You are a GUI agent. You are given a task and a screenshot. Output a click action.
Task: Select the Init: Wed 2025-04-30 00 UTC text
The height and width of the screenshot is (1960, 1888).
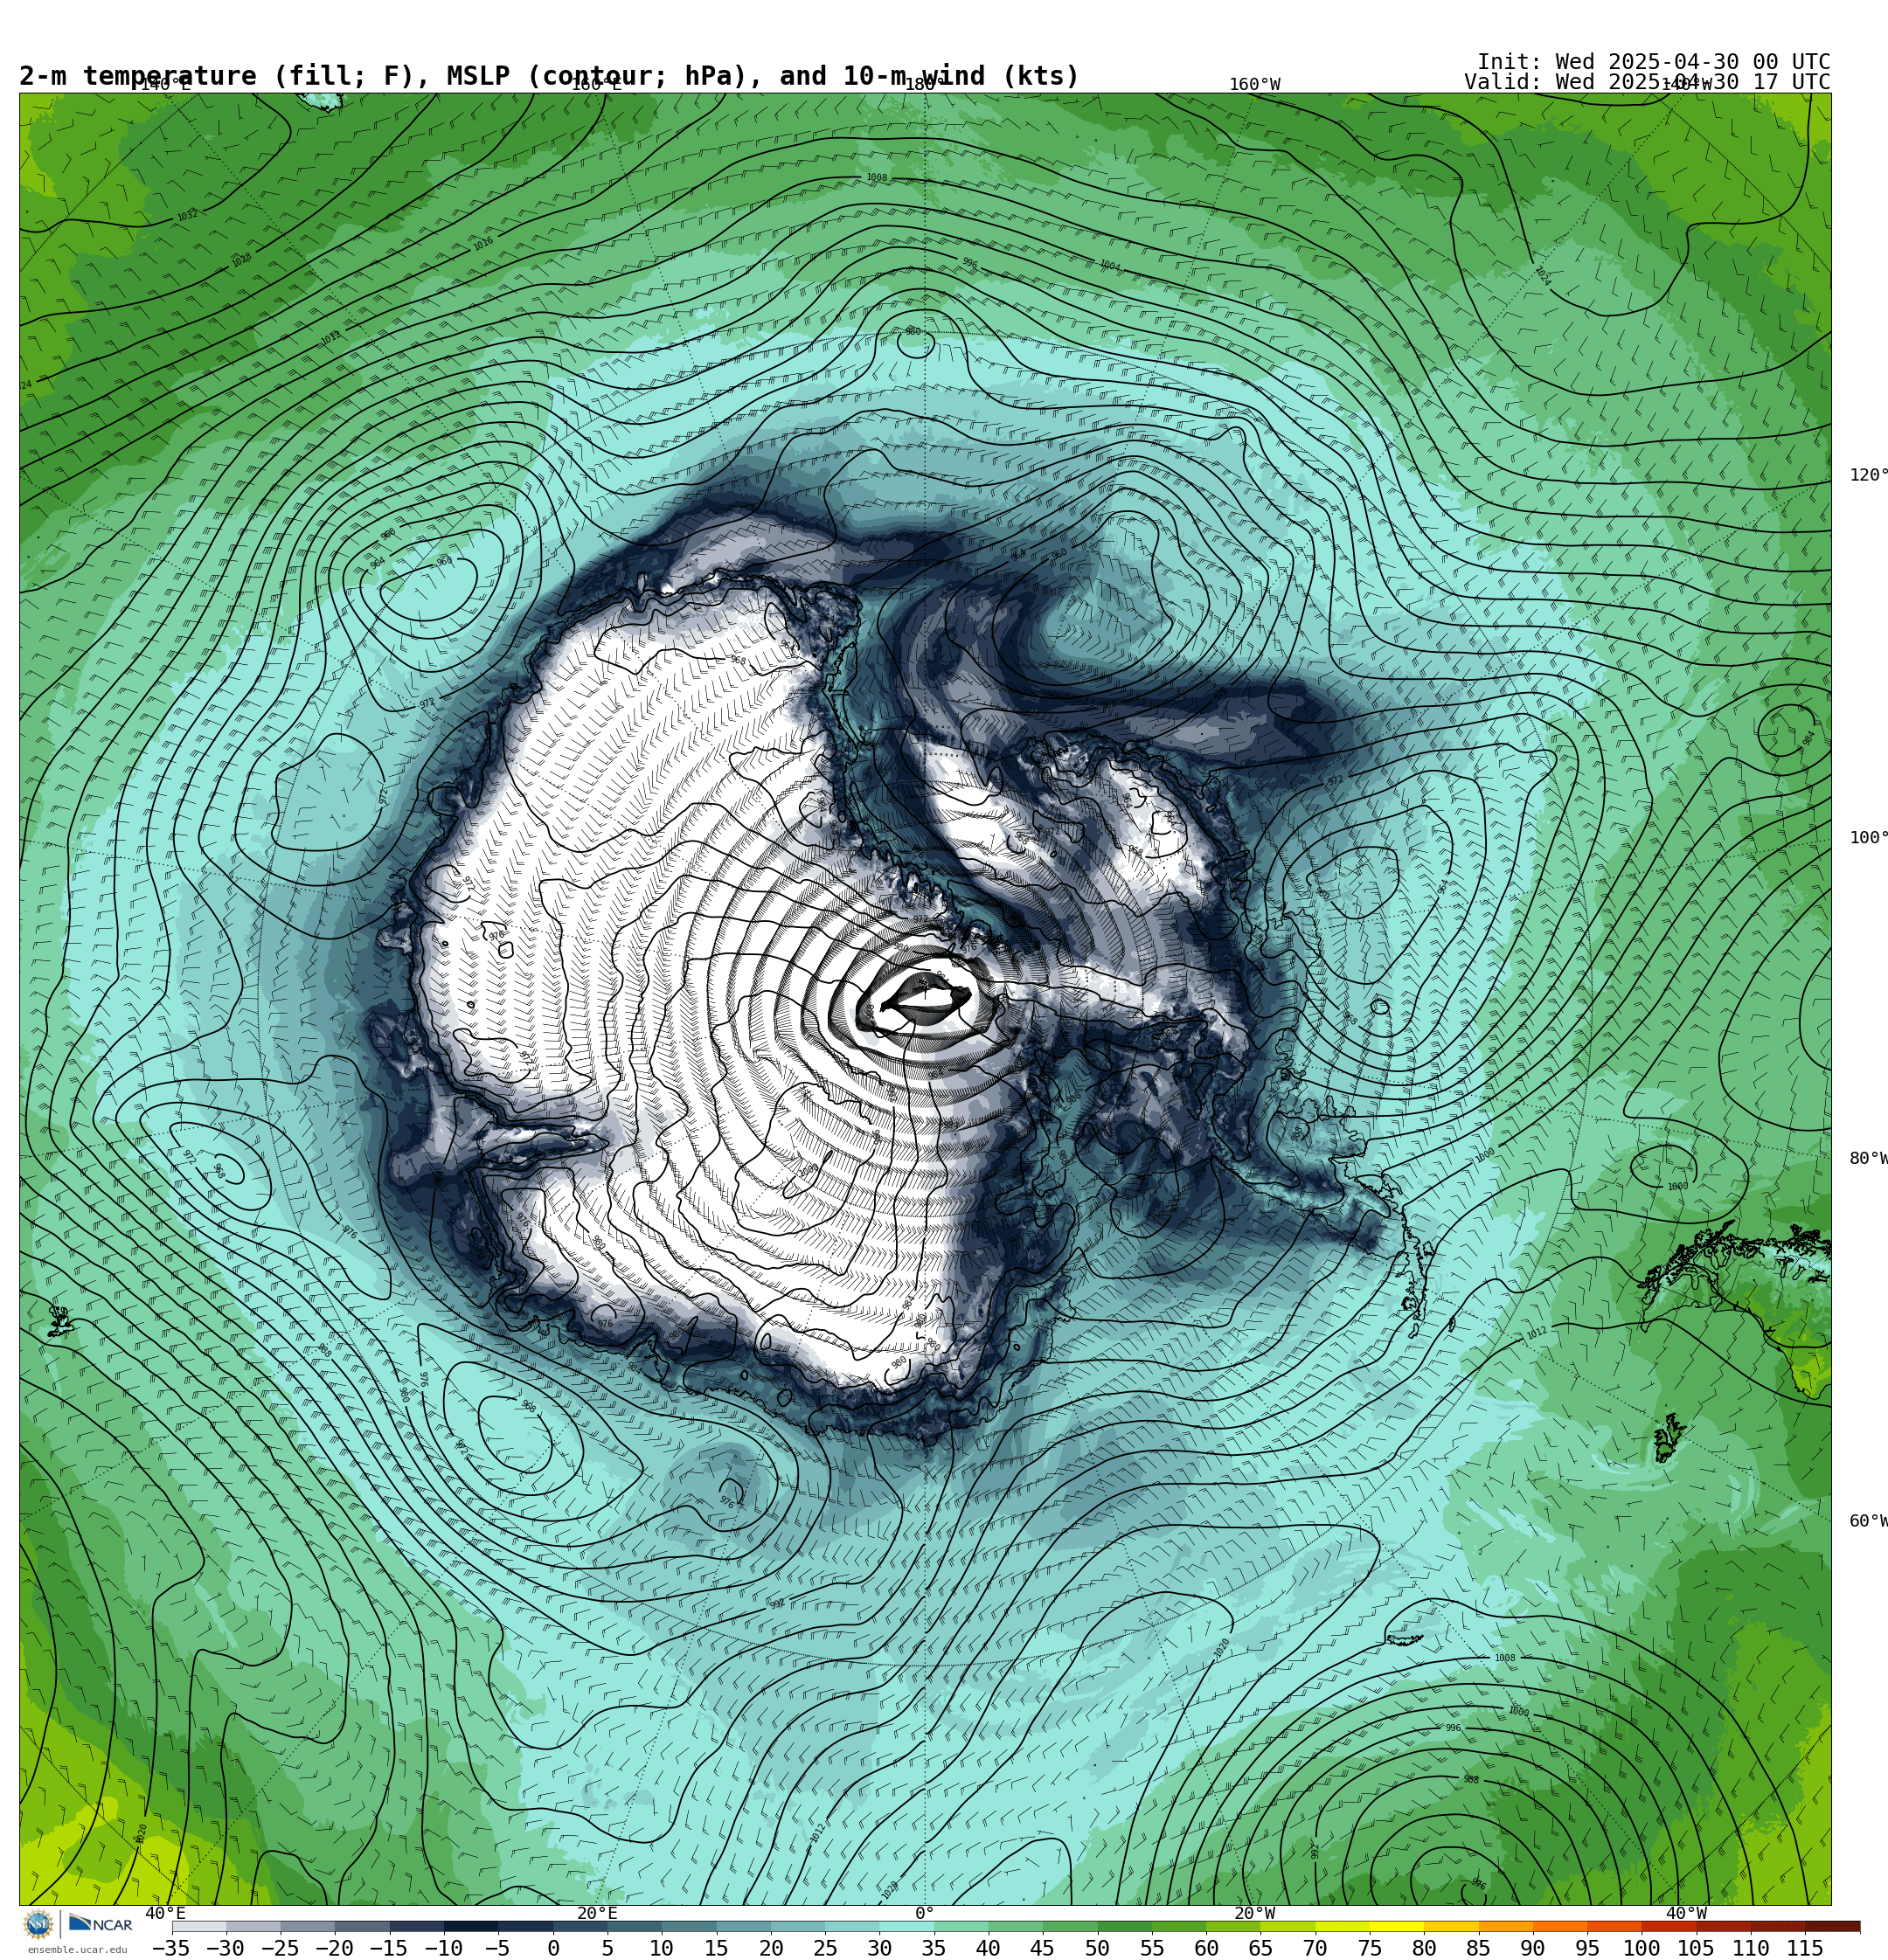point(1653,62)
